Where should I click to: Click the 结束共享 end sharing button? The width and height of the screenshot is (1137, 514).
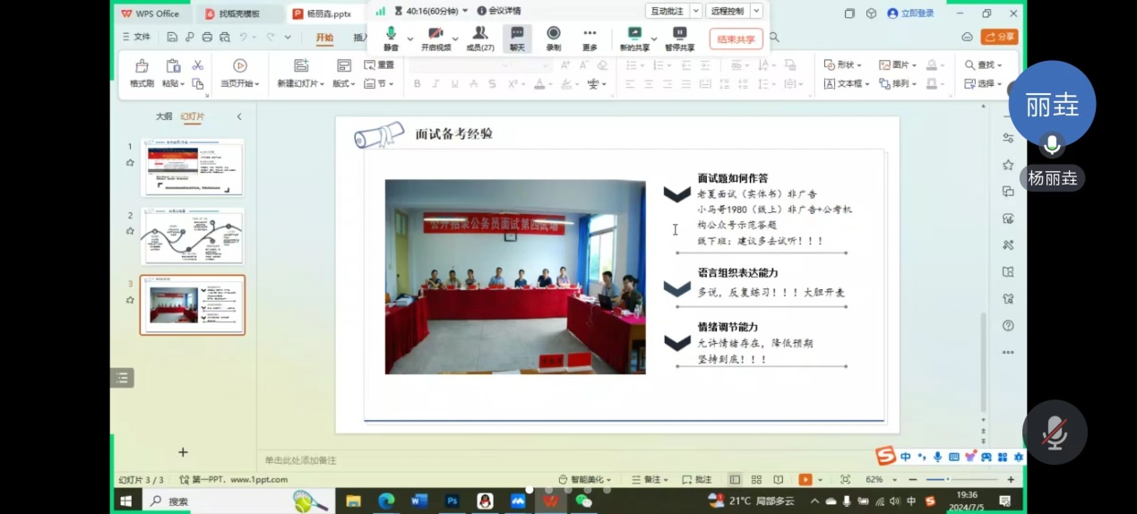point(736,39)
